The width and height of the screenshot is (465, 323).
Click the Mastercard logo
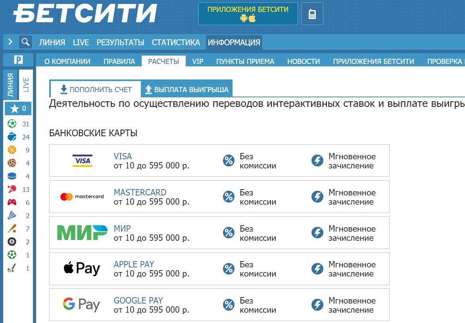pos(82,197)
